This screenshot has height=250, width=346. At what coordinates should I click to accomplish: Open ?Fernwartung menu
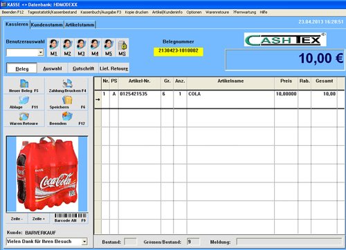click(244, 12)
